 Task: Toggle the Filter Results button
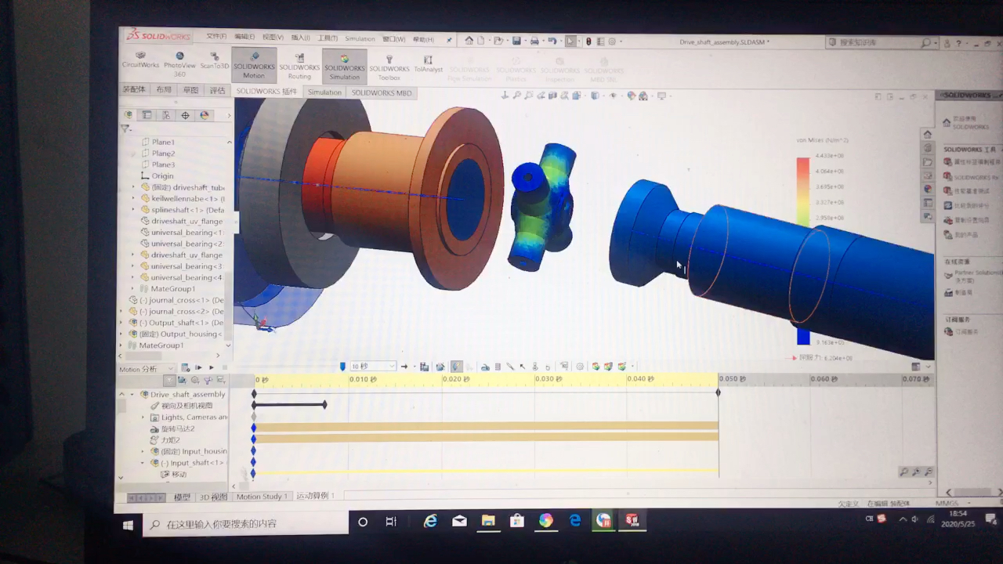click(220, 380)
